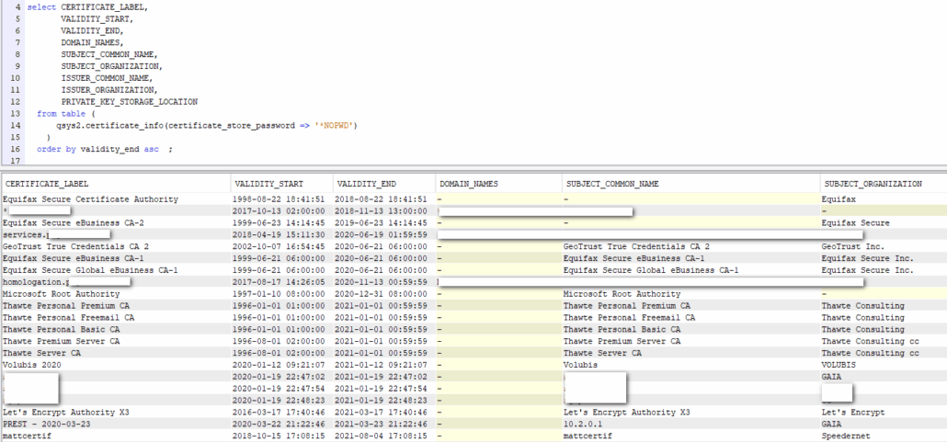Click validity start '2016-03-17 17:40:46'
The width and height of the screenshot is (947, 442).
tap(279, 413)
